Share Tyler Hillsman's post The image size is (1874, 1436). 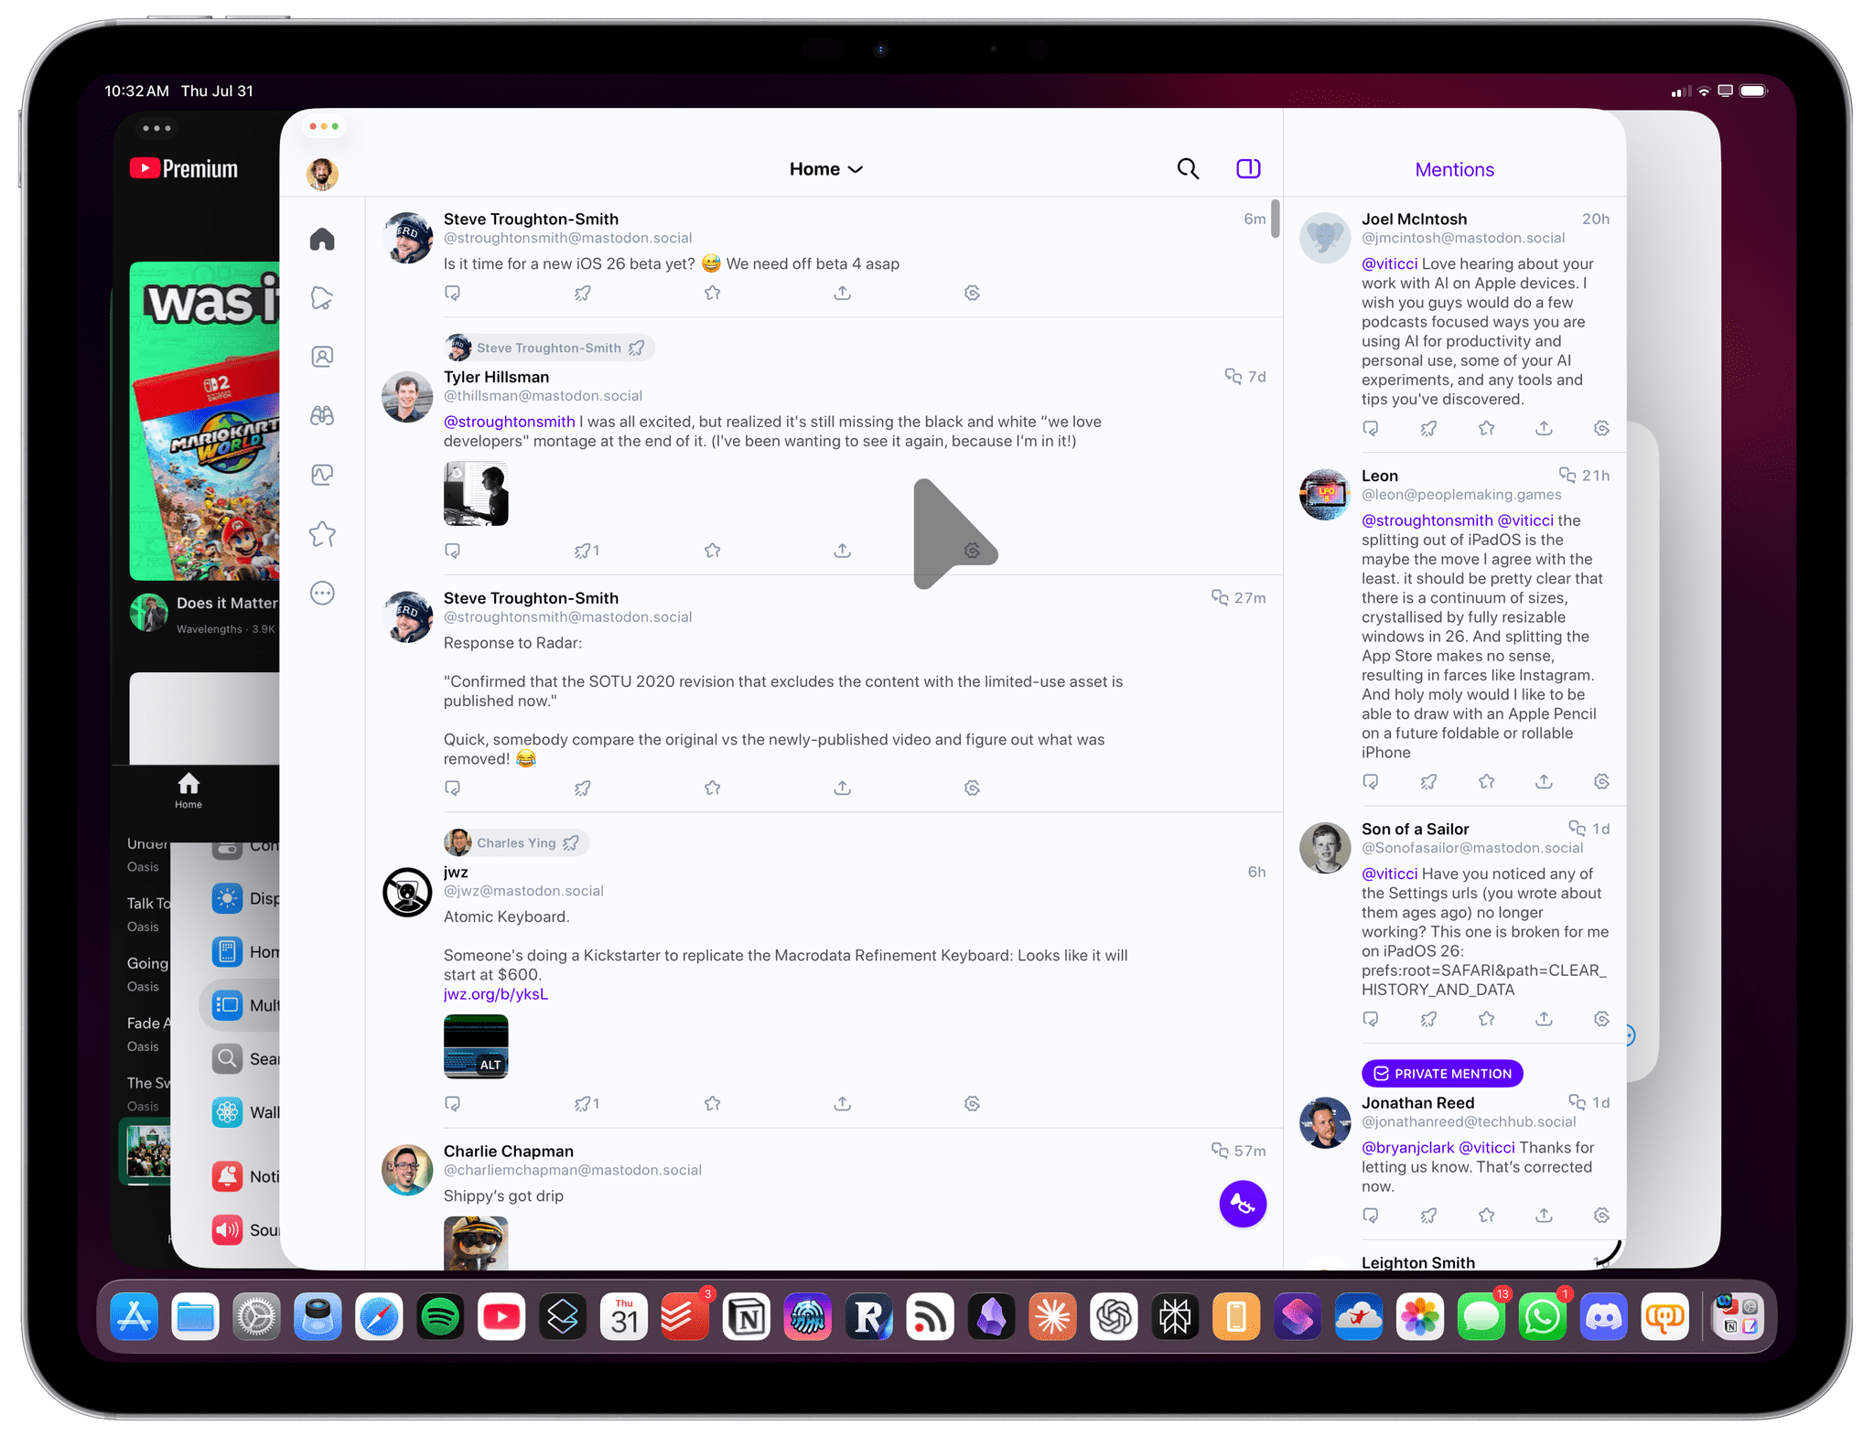[842, 551]
